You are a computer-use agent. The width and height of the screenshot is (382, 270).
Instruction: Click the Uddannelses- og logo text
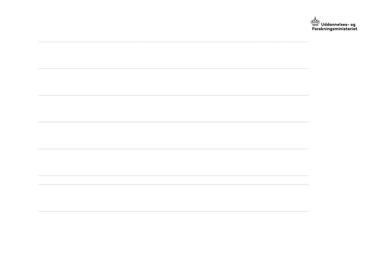[338, 24]
